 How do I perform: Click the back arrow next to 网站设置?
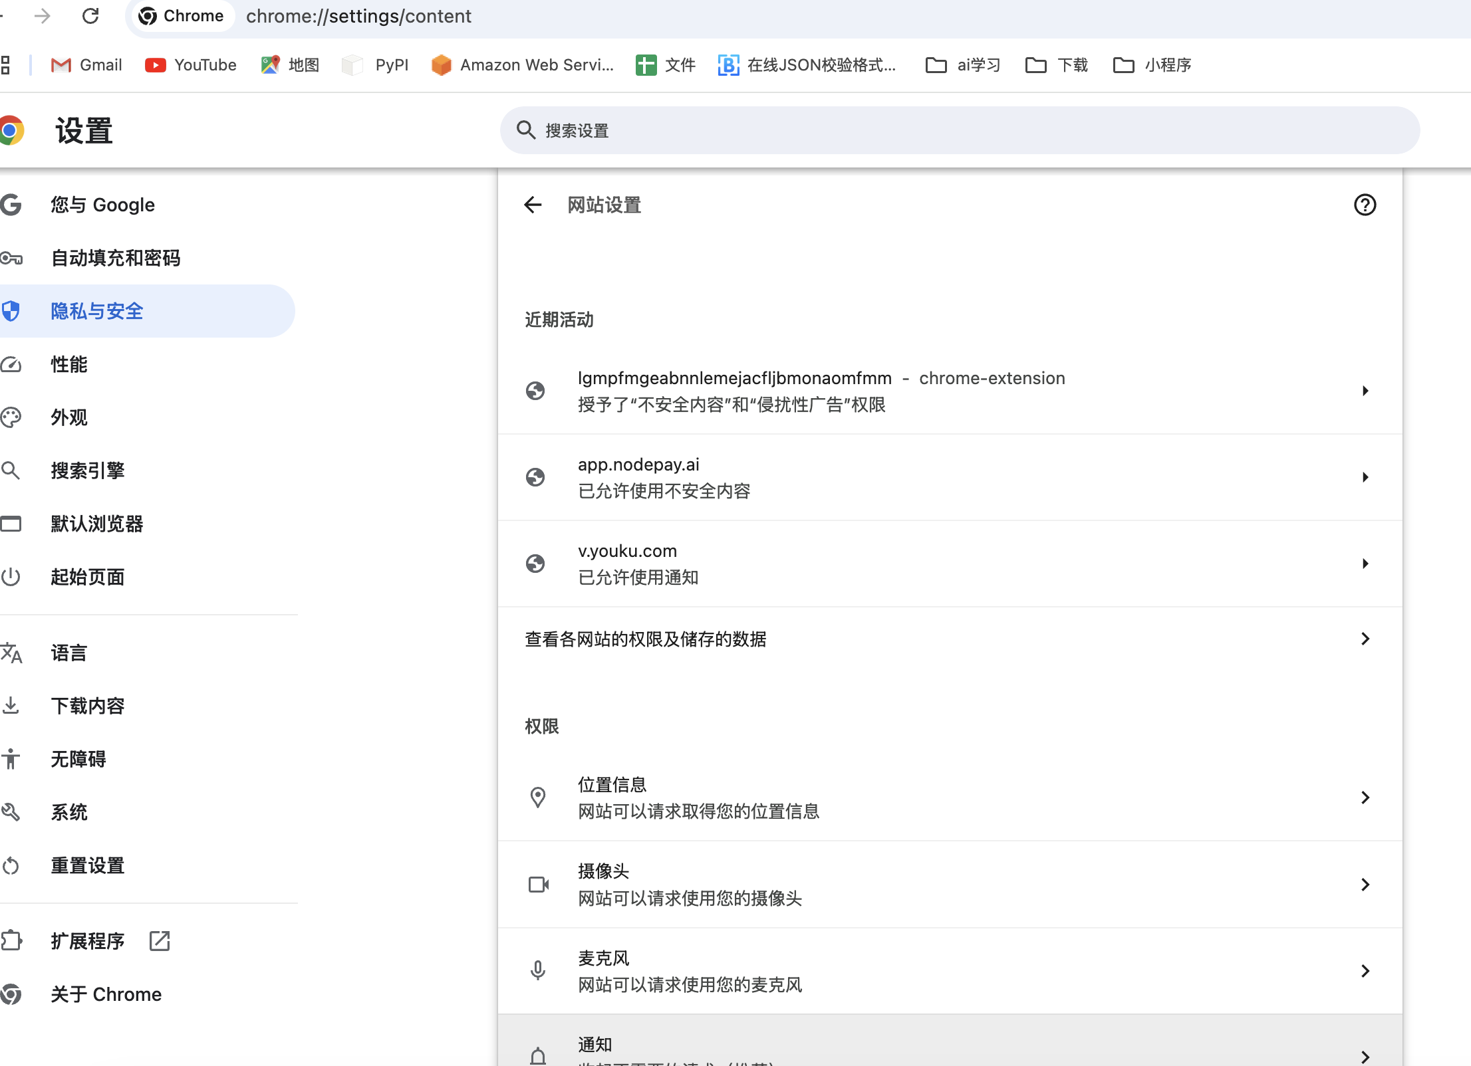click(532, 205)
